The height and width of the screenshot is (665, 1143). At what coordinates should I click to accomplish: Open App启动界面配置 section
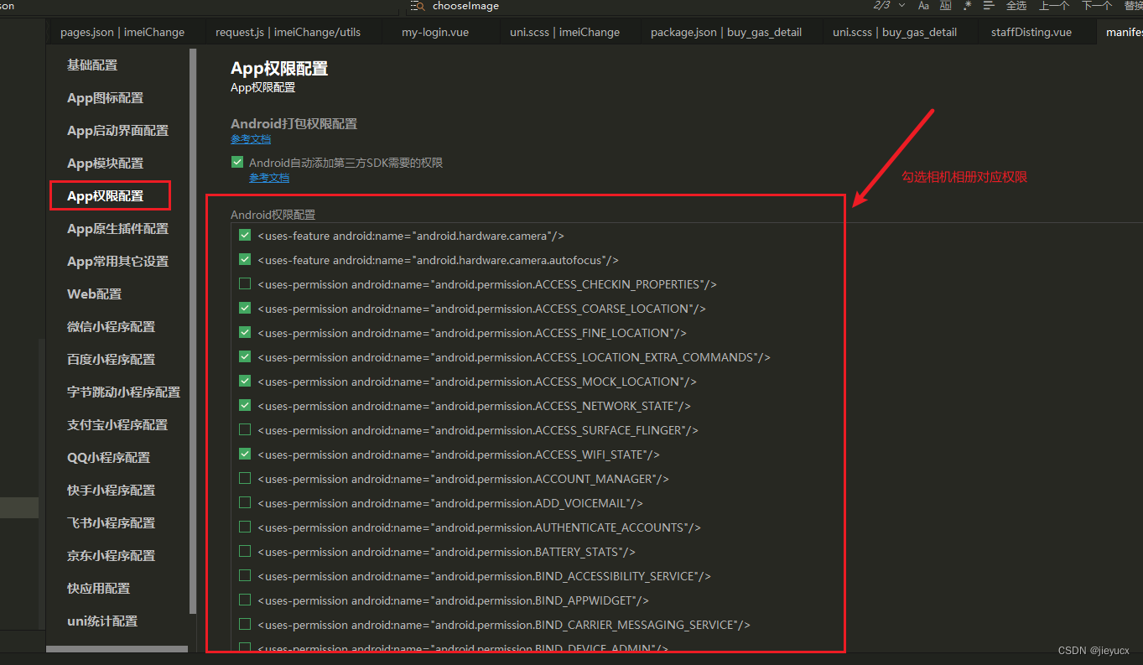tap(117, 131)
